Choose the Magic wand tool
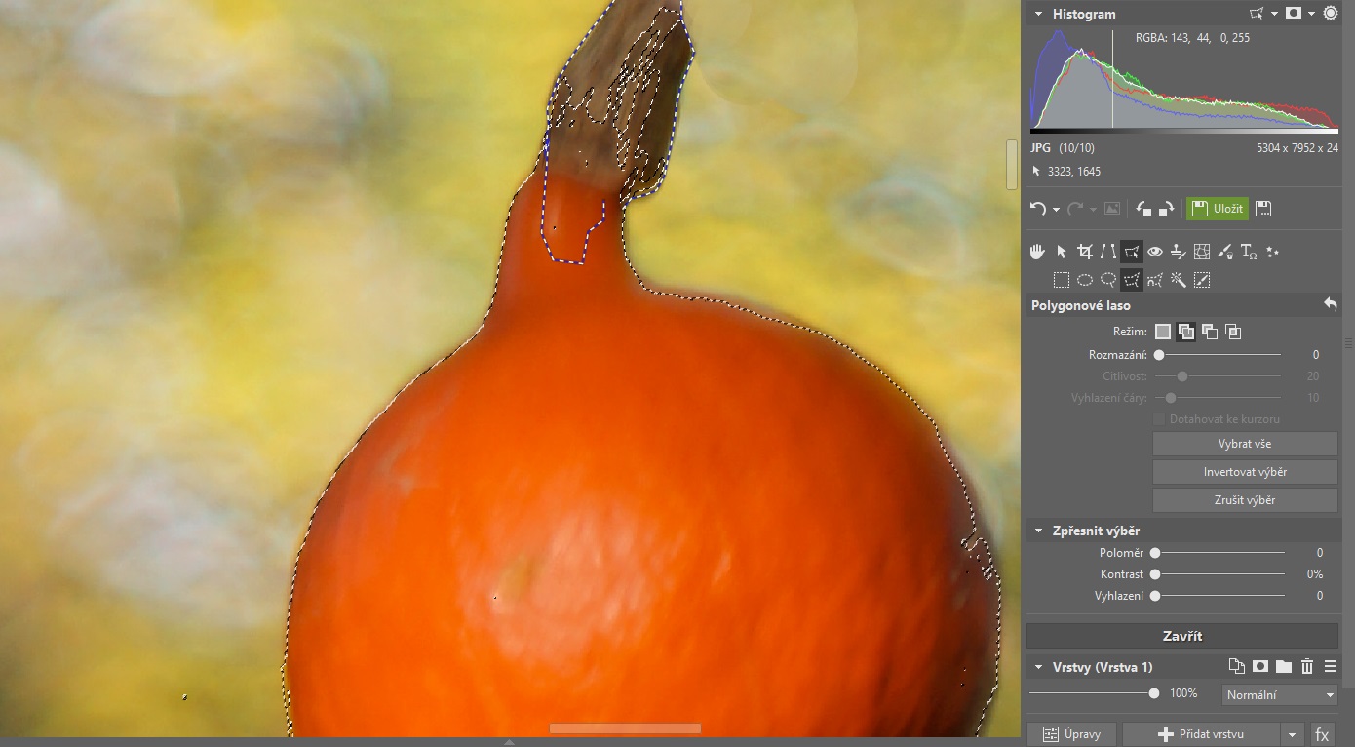Screen dimensions: 1355x747 click(1179, 280)
